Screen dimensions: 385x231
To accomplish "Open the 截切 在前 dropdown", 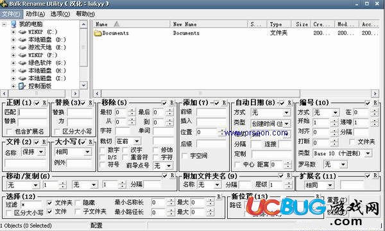I will coord(137,141).
